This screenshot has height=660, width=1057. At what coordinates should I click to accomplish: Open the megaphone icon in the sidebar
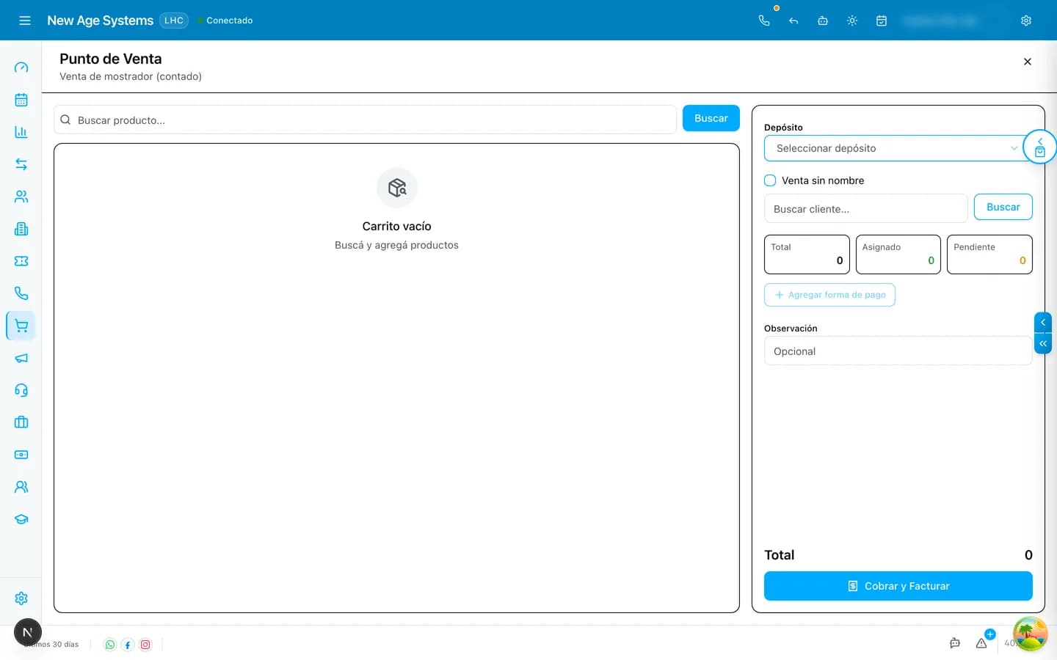pos(21,358)
